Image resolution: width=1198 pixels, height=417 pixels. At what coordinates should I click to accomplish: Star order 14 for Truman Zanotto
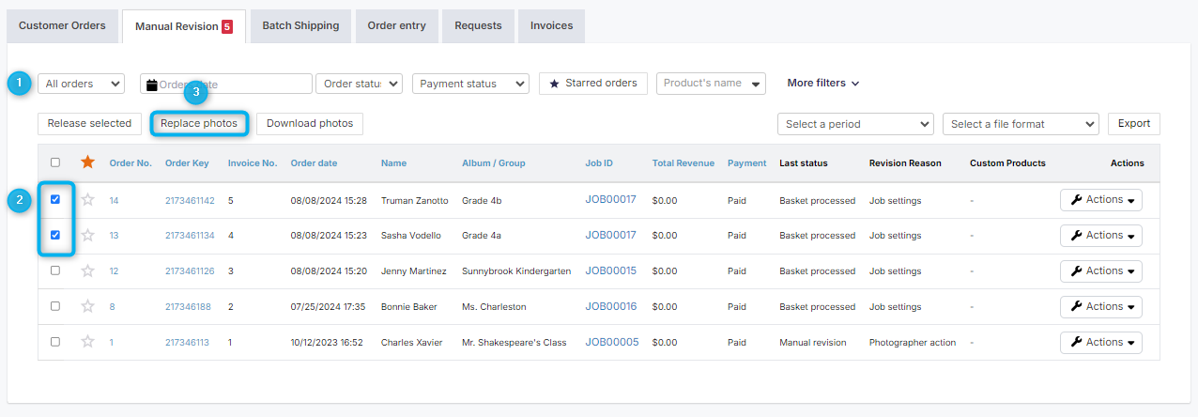click(88, 200)
